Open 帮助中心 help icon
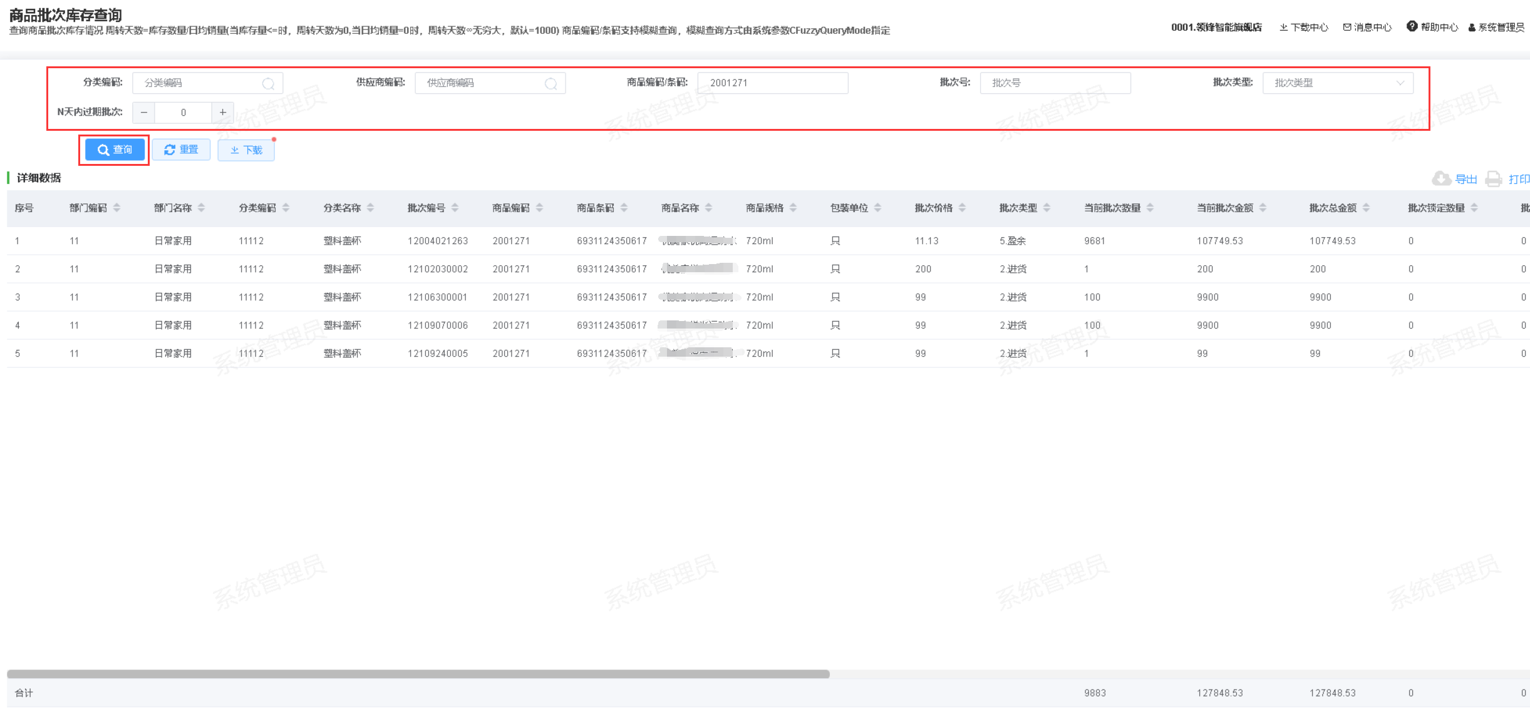 [x=1412, y=26]
